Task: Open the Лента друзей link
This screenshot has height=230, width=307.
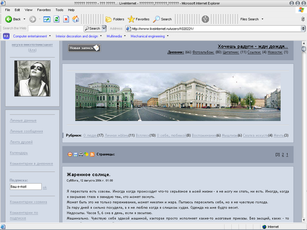Action: 21,142
